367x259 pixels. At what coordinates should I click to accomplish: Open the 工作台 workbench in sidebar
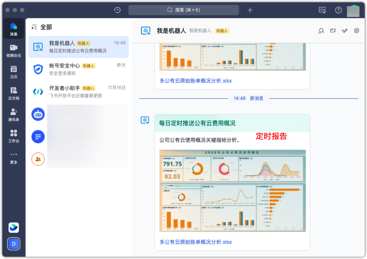pyautogui.click(x=14, y=136)
